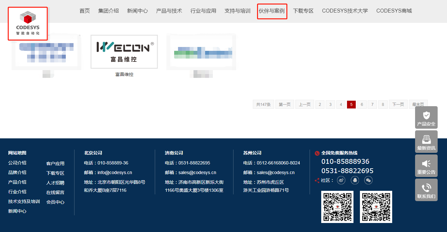Open 品牌介绍 footer link

click(17, 172)
